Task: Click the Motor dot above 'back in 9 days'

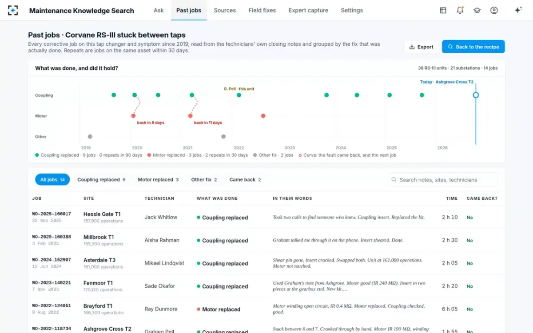Action: click(133, 116)
